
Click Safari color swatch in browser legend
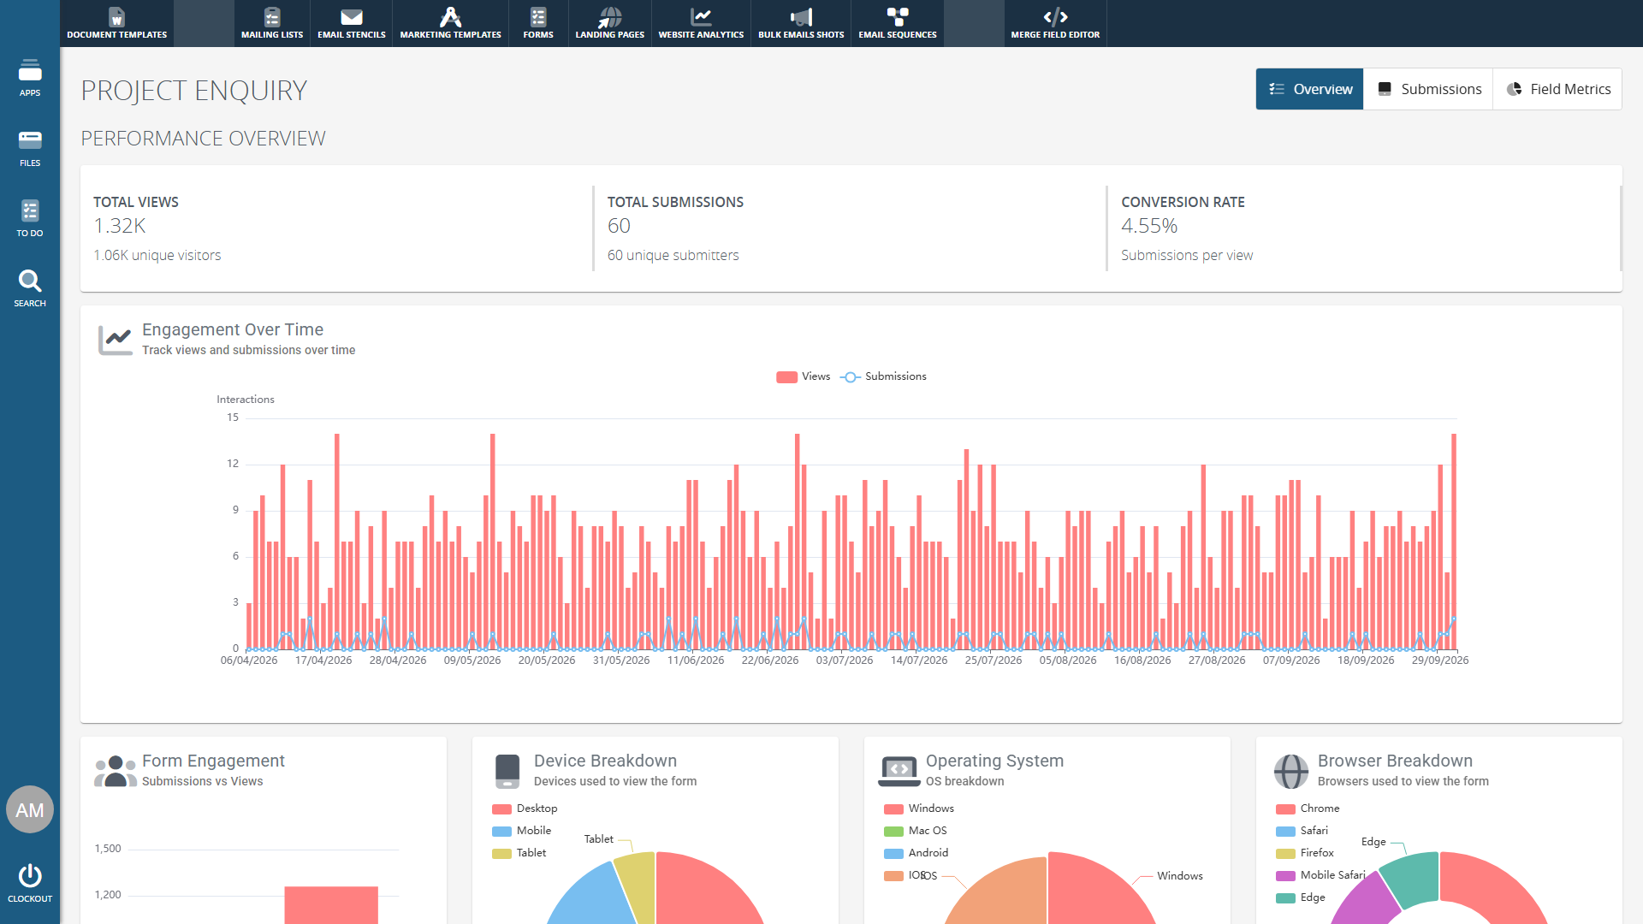tap(1285, 831)
